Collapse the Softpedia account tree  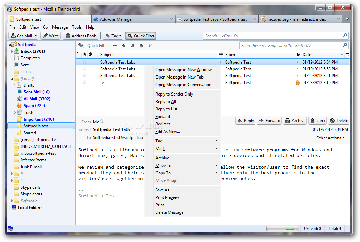click(10, 45)
